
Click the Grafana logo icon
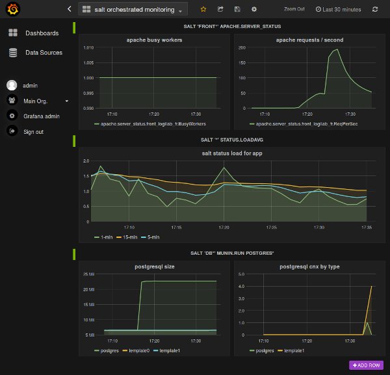(13, 9)
